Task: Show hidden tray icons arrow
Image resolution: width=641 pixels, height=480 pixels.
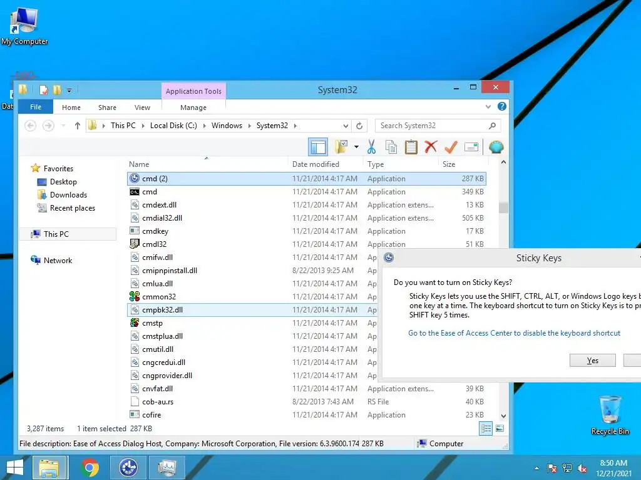Action: [x=536, y=469]
